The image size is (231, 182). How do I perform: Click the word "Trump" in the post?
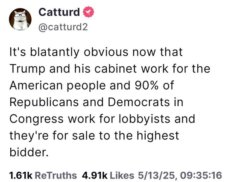pyautogui.click(x=27, y=69)
